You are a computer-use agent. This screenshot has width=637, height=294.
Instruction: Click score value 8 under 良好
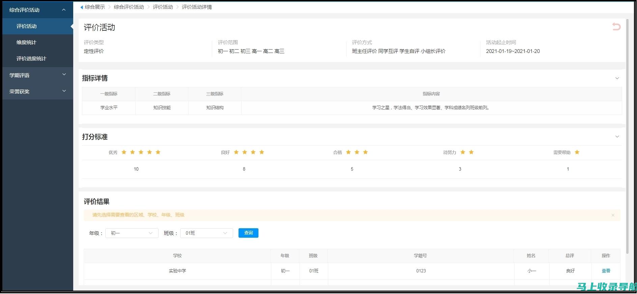pyautogui.click(x=244, y=169)
